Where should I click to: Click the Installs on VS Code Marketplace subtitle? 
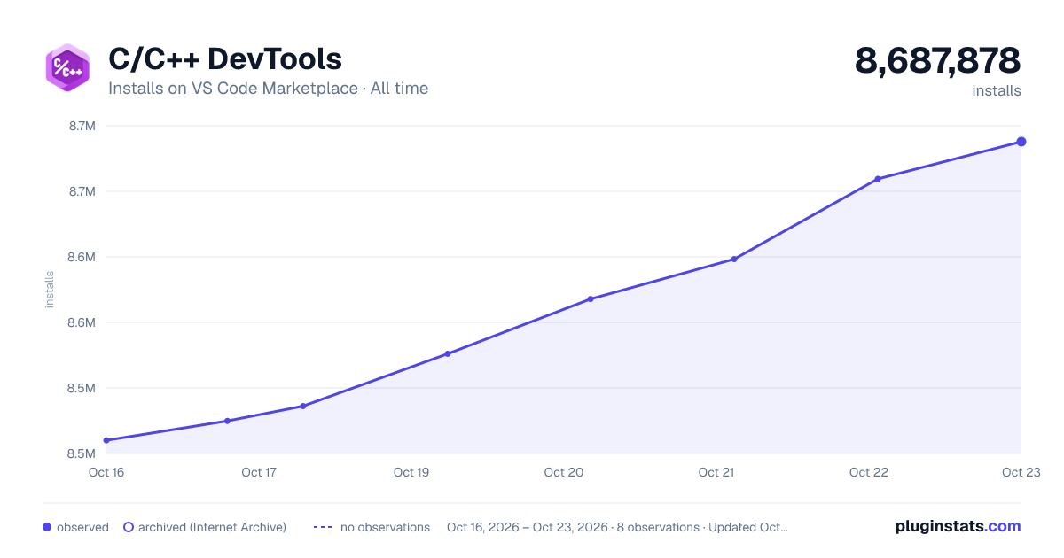pyautogui.click(x=268, y=89)
